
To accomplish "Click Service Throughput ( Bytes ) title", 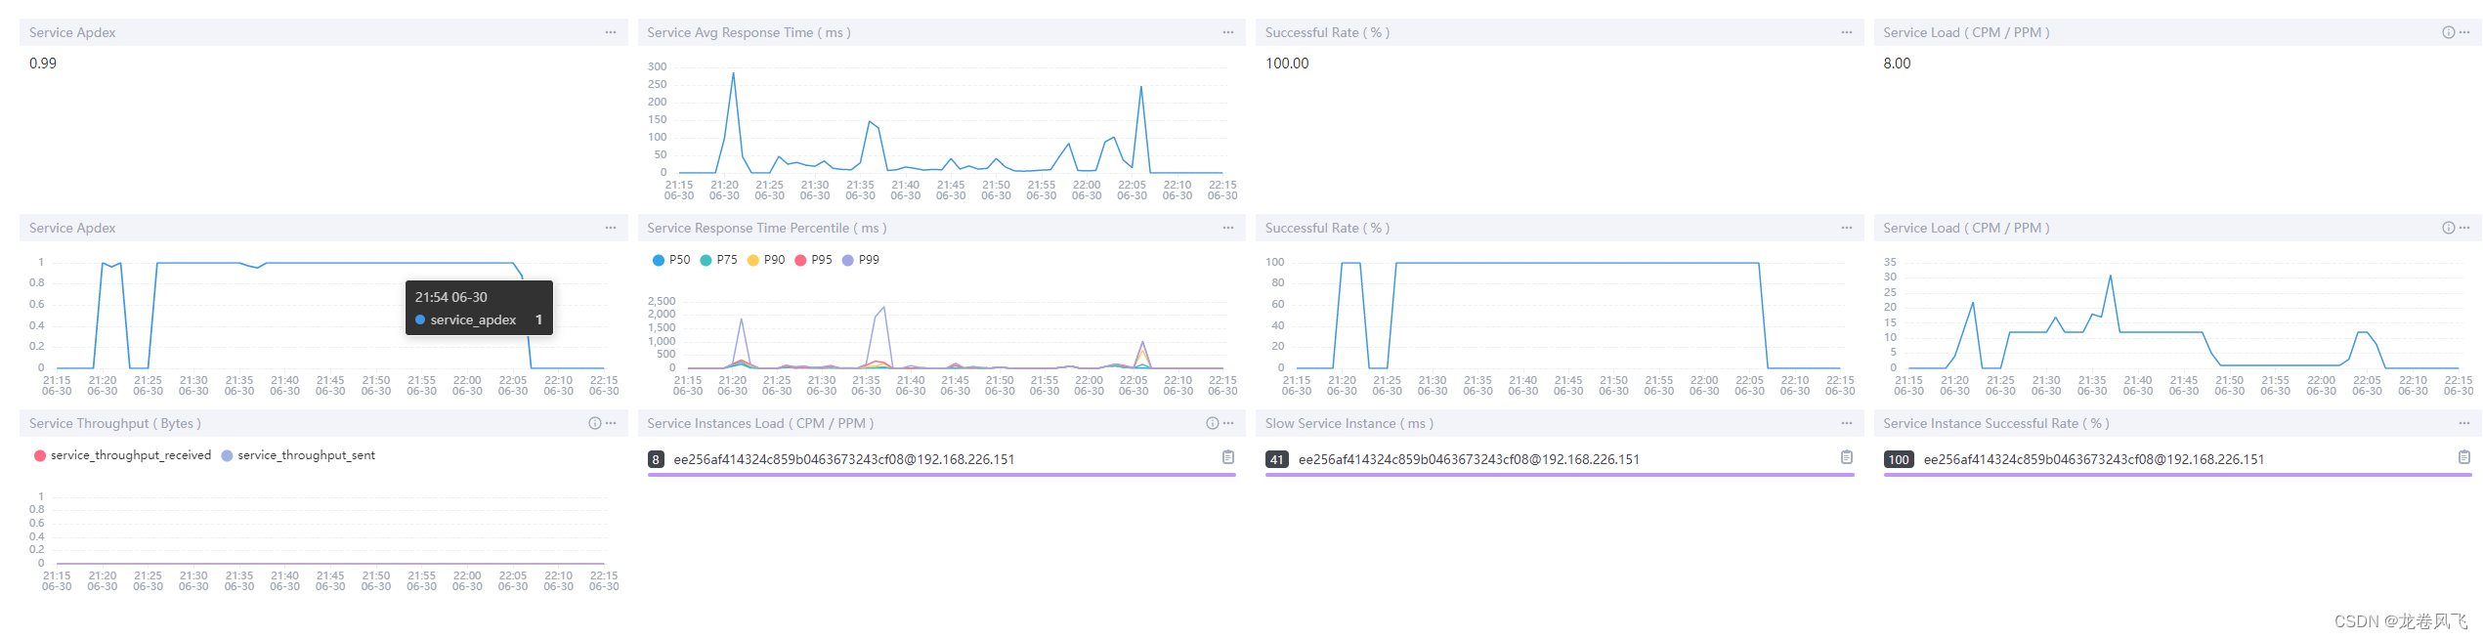I will click(x=115, y=423).
